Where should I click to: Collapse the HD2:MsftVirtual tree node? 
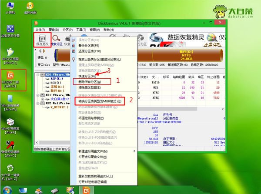point(37,104)
